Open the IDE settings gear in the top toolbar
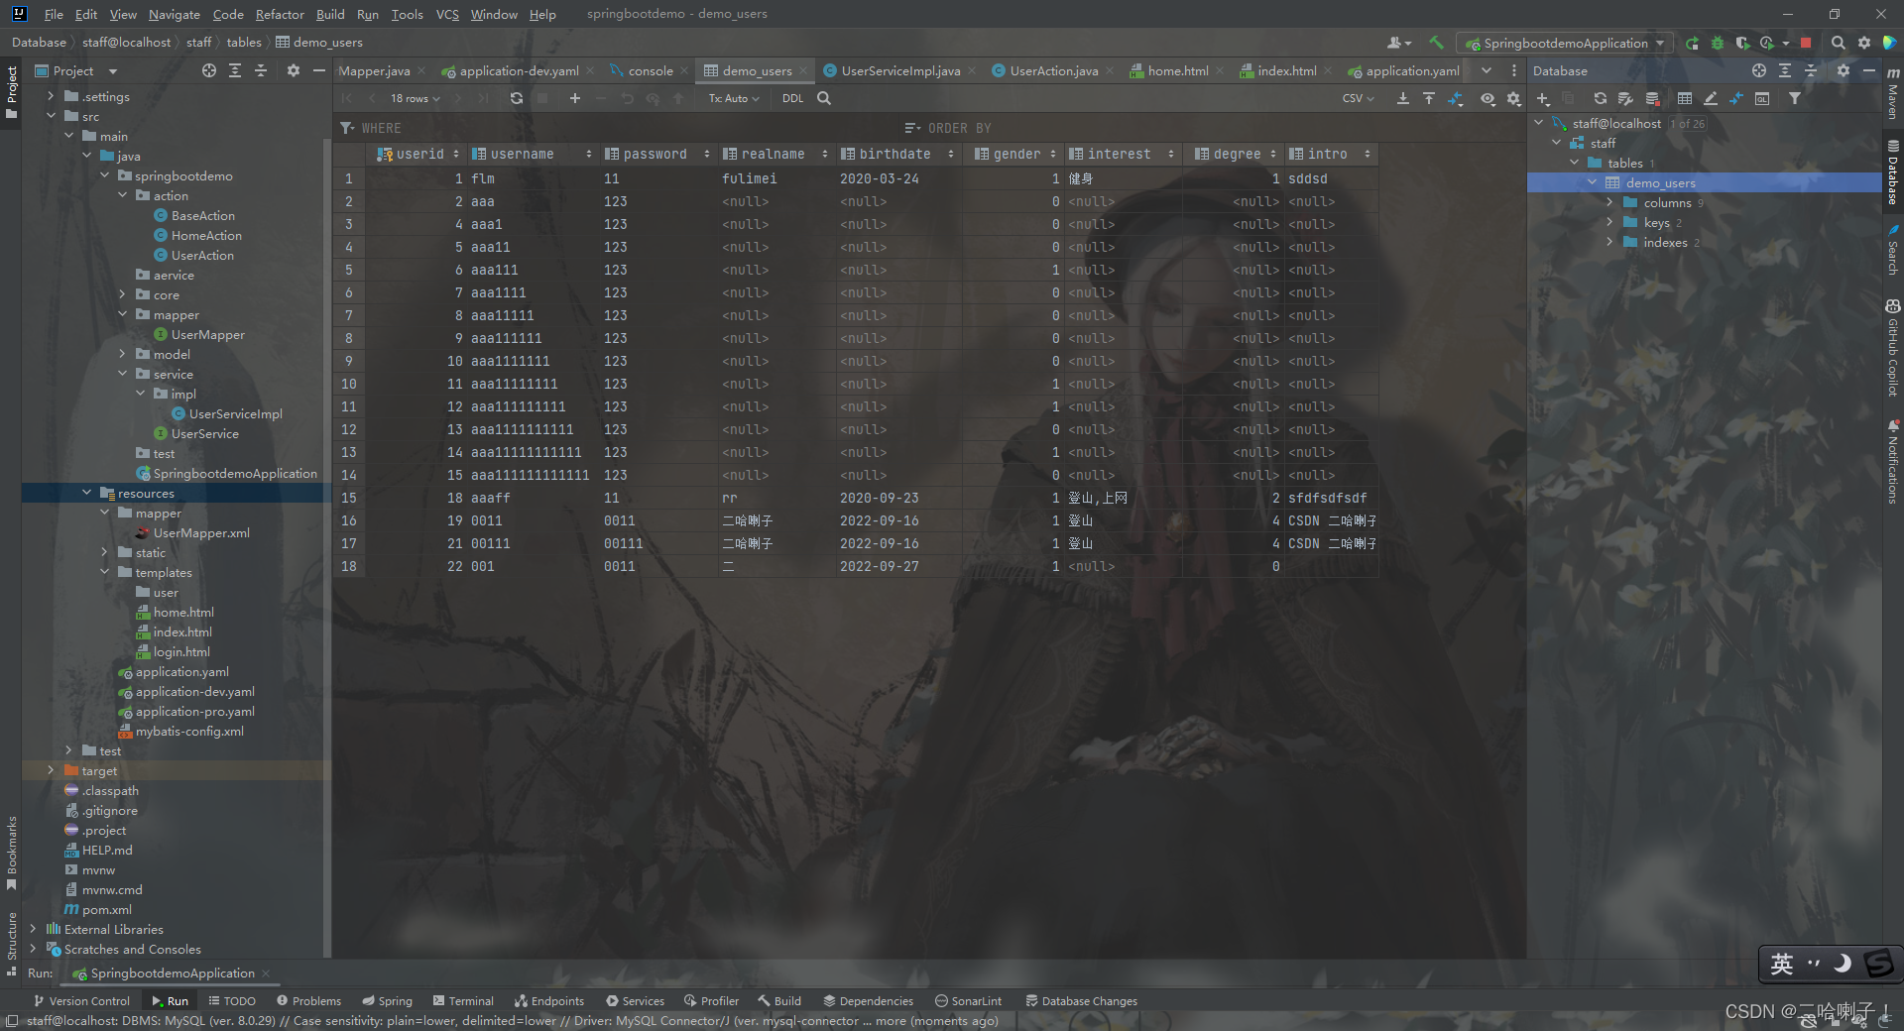 click(1864, 43)
